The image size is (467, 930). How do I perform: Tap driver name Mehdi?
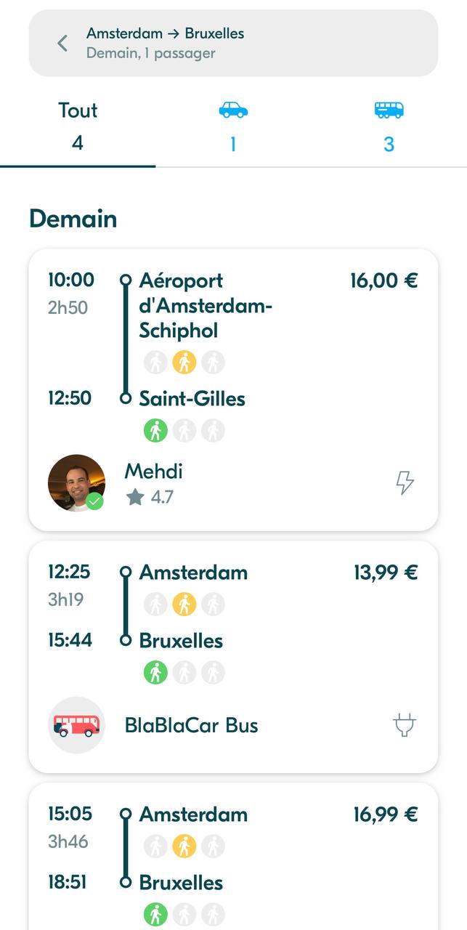coord(153,472)
